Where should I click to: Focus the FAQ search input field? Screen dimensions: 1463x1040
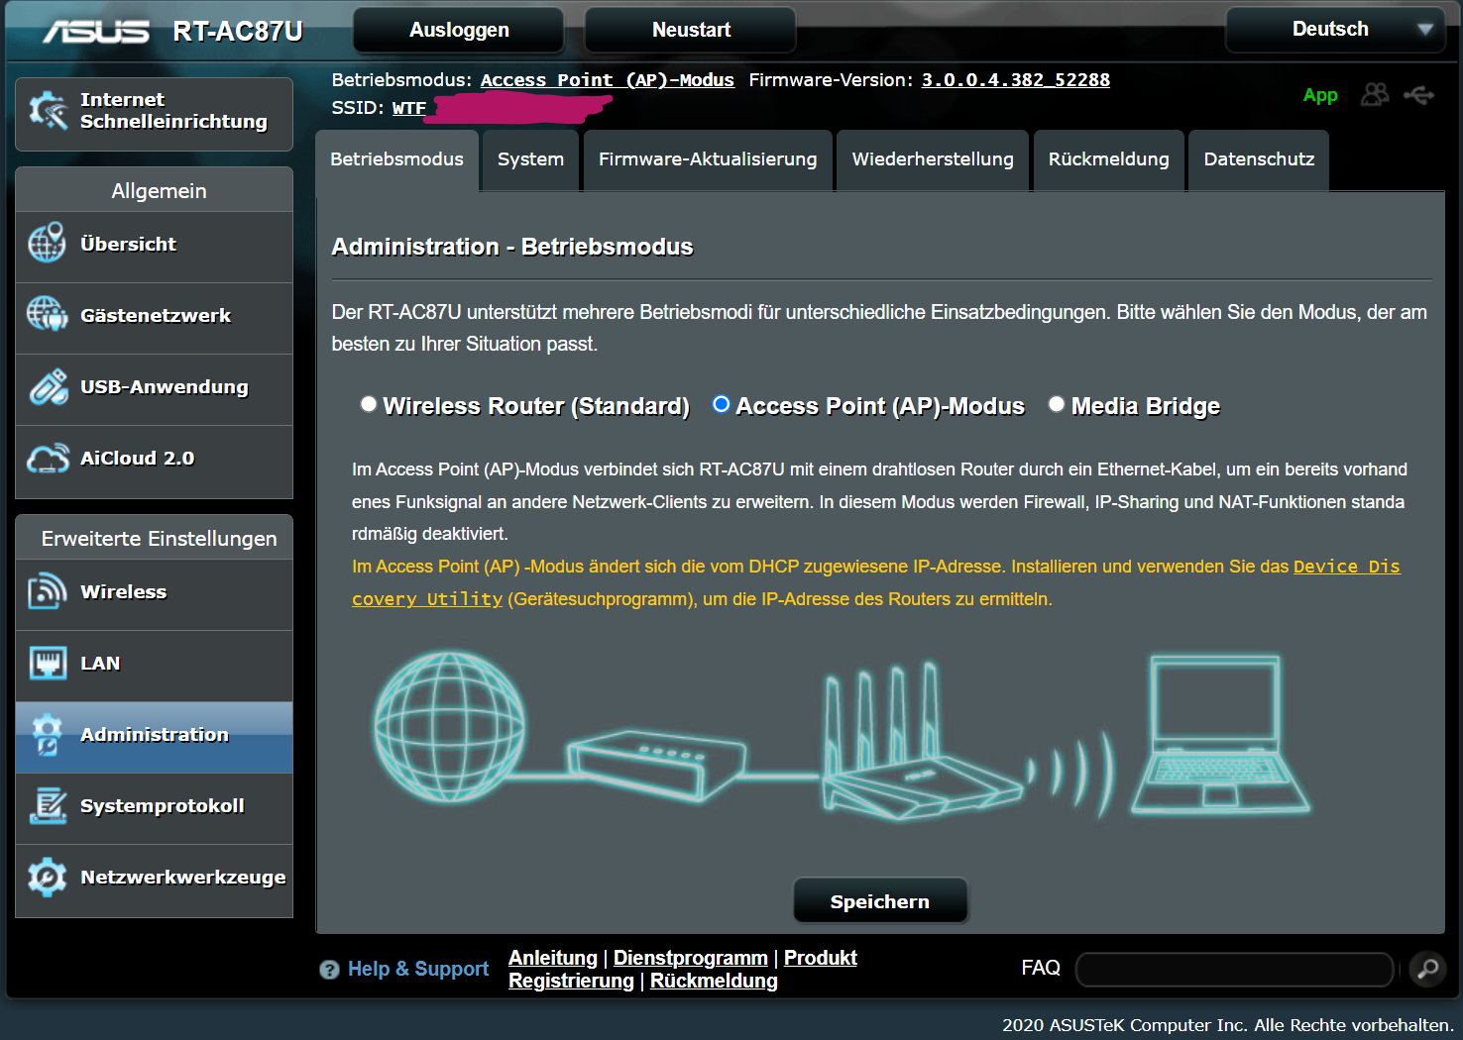pyautogui.click(x=1234, y=970)
